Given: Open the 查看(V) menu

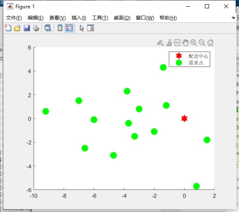Looking at the screenshot, I should [x=57, y=18].
